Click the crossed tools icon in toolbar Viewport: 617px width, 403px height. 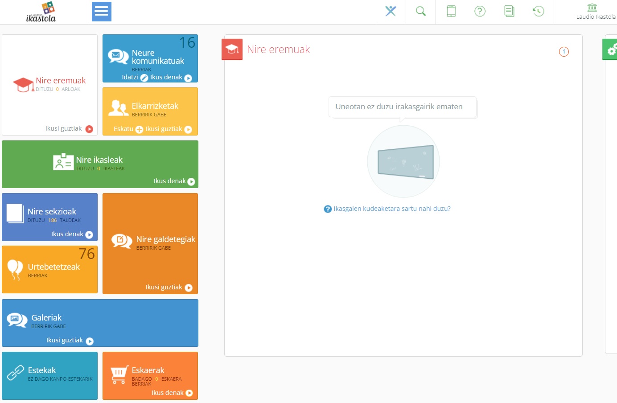[x=391, y=11]
